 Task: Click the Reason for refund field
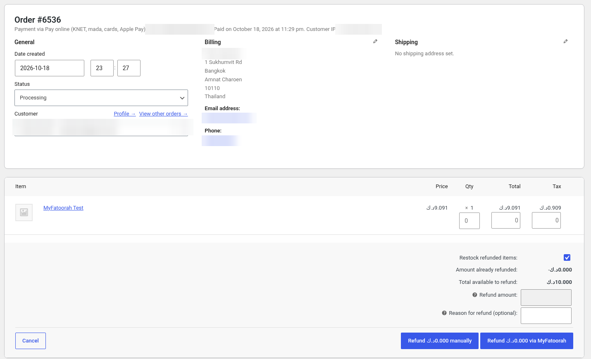coord(546,316)
